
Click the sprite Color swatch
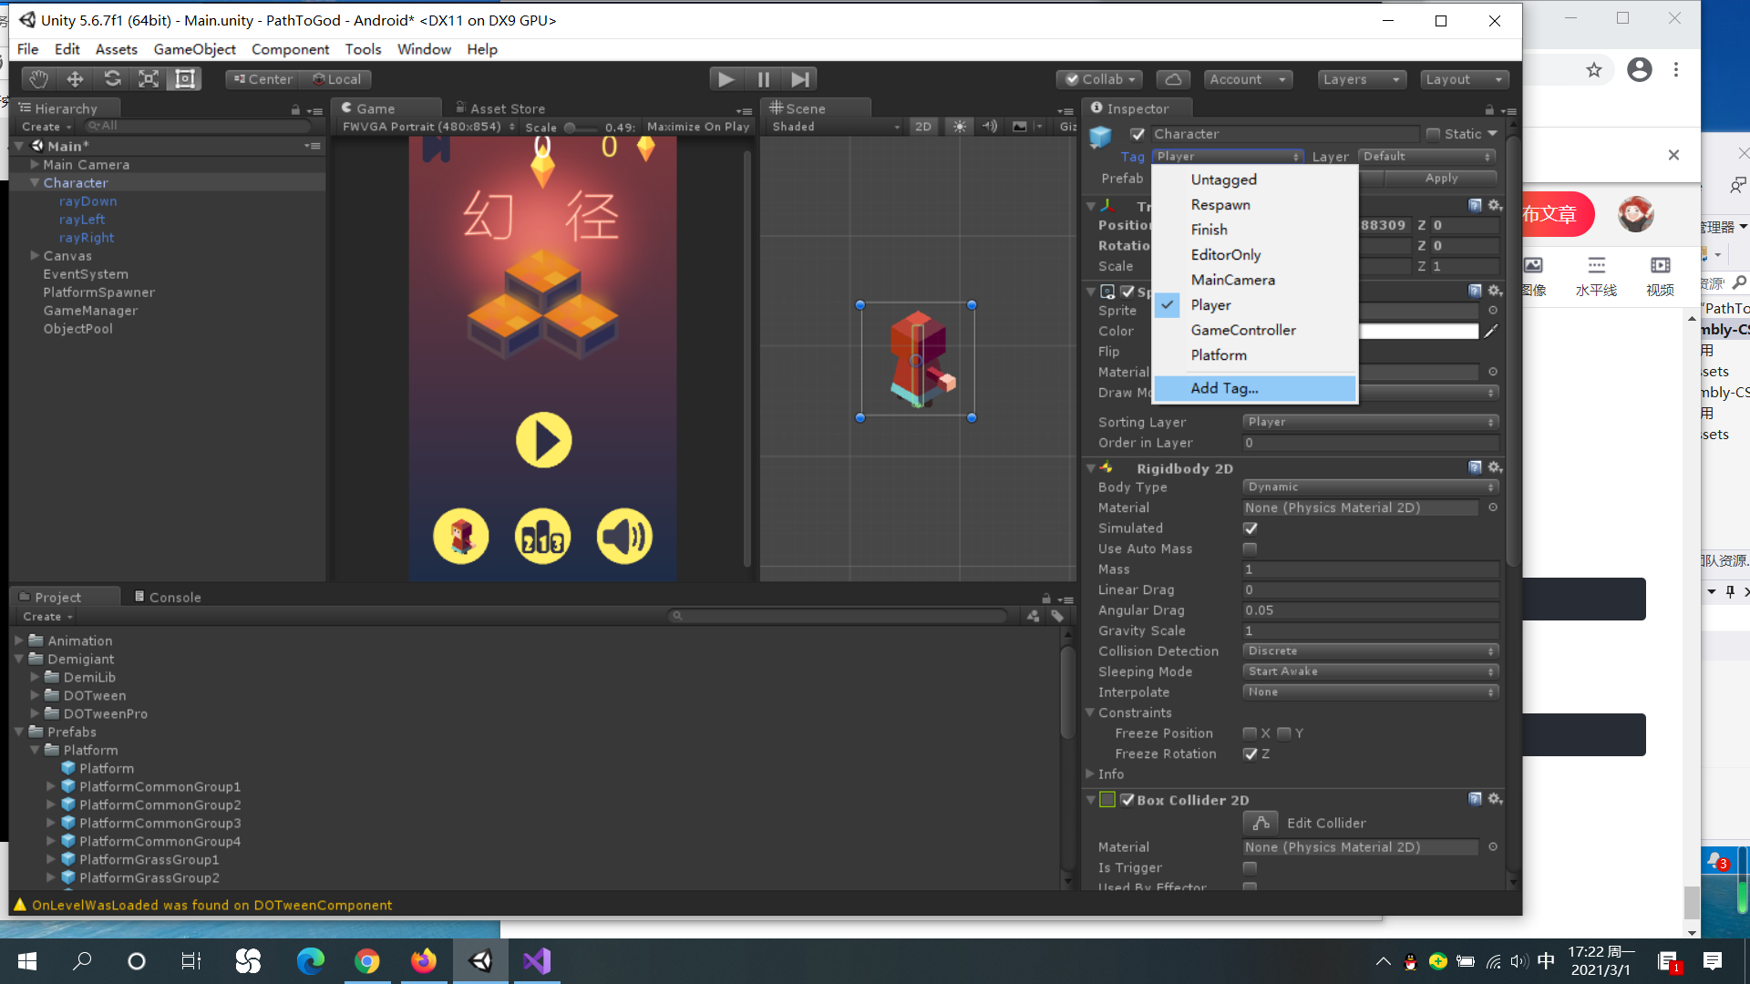click(x=1418, y=332)
